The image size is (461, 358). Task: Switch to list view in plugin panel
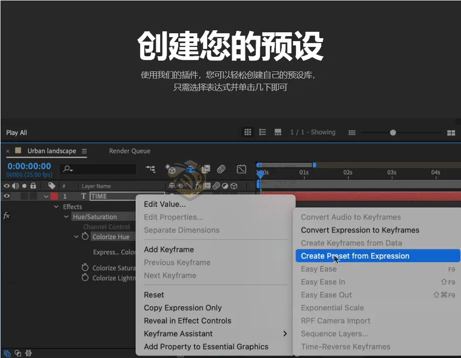click(x=262, y=132)
